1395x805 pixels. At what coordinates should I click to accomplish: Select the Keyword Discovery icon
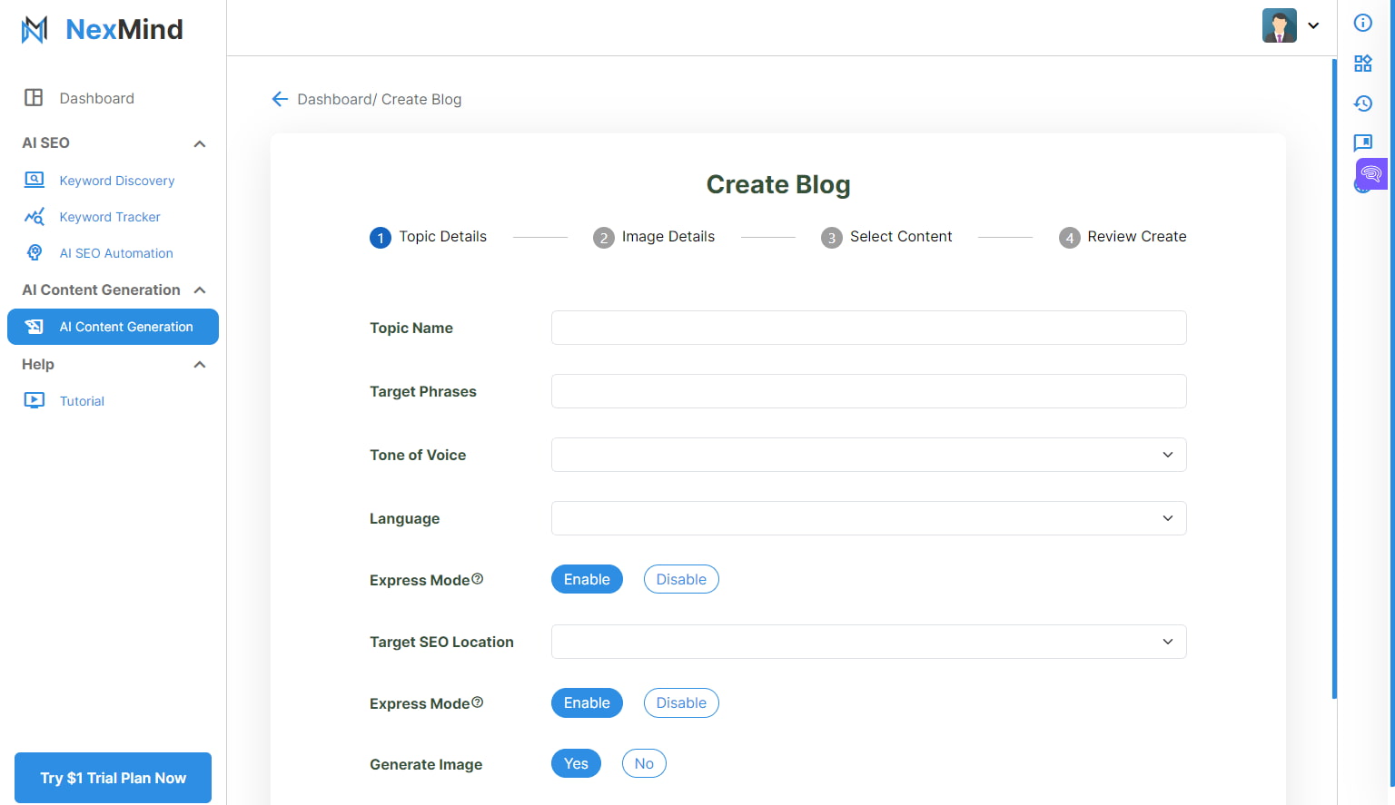click(34, 180)
